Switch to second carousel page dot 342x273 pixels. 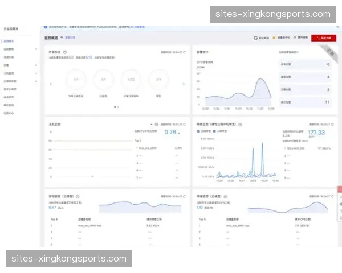(118, 106)
